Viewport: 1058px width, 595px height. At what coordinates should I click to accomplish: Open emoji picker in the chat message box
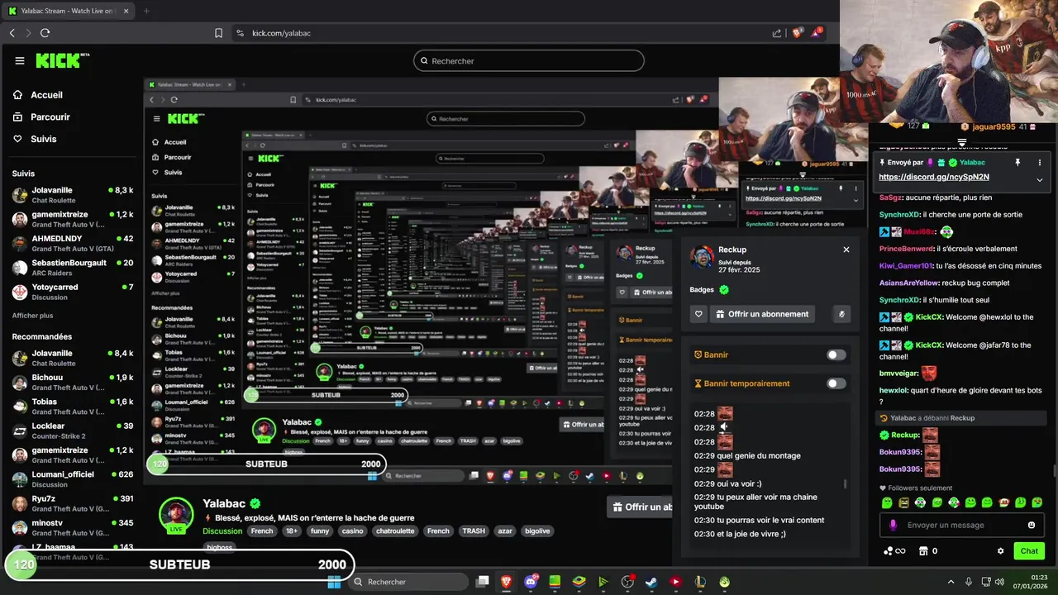[x=1032, y=525]
